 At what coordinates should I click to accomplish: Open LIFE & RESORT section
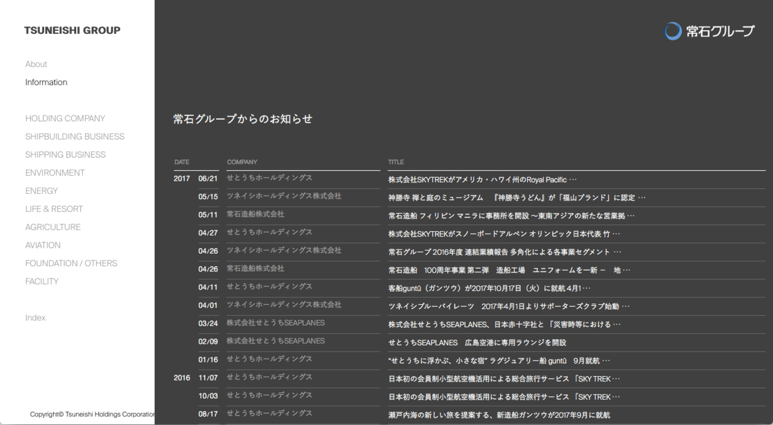54,209
